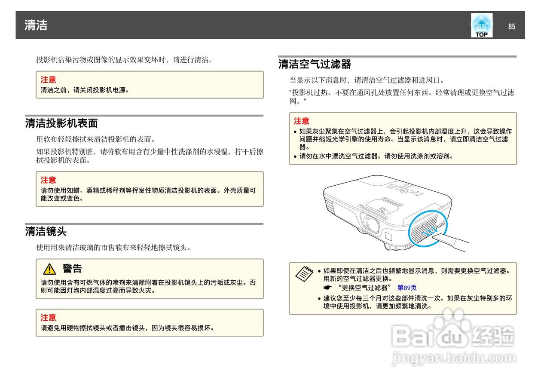550x389 pixels.
Task: Click the page number 85
Action: [512, 27]
